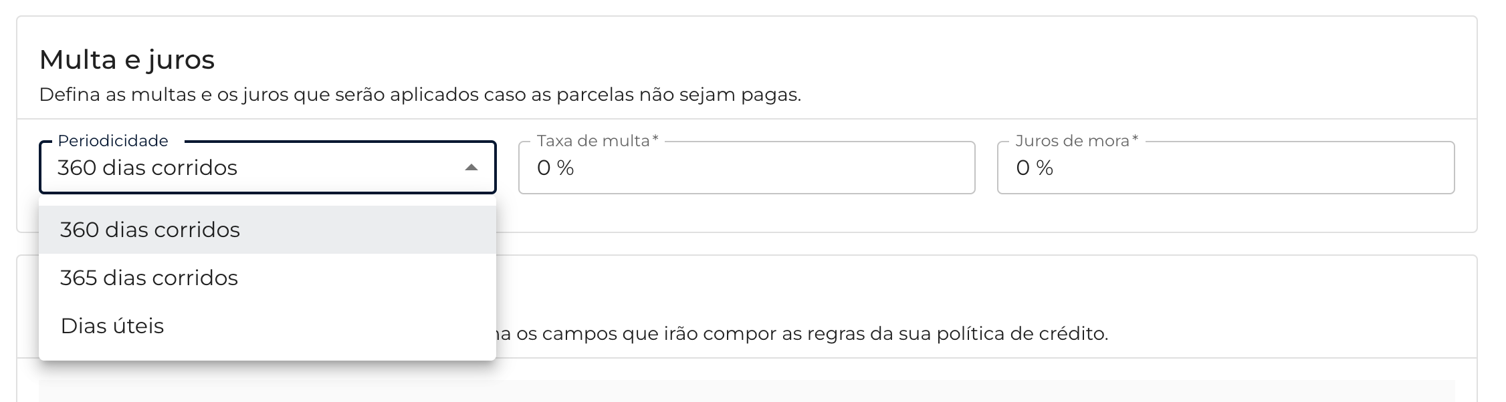Image resolution: width=1506 pixels, height=402 pixels.
Task: Click the 'Periodicidade' field label
Action: tap(112, 141)
